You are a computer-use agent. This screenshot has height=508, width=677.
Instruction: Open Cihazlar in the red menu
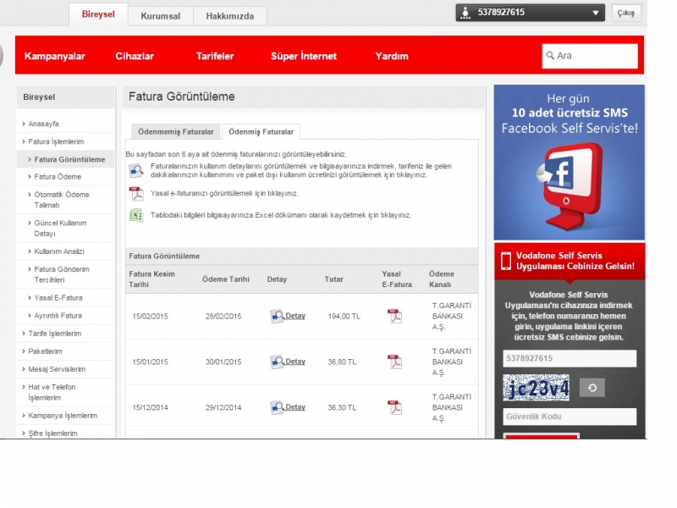pos(135,56)
